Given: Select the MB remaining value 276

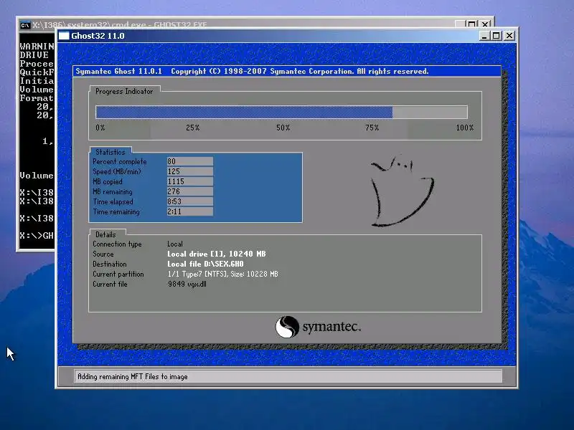Looking at the screenshot, I should 190,191.
